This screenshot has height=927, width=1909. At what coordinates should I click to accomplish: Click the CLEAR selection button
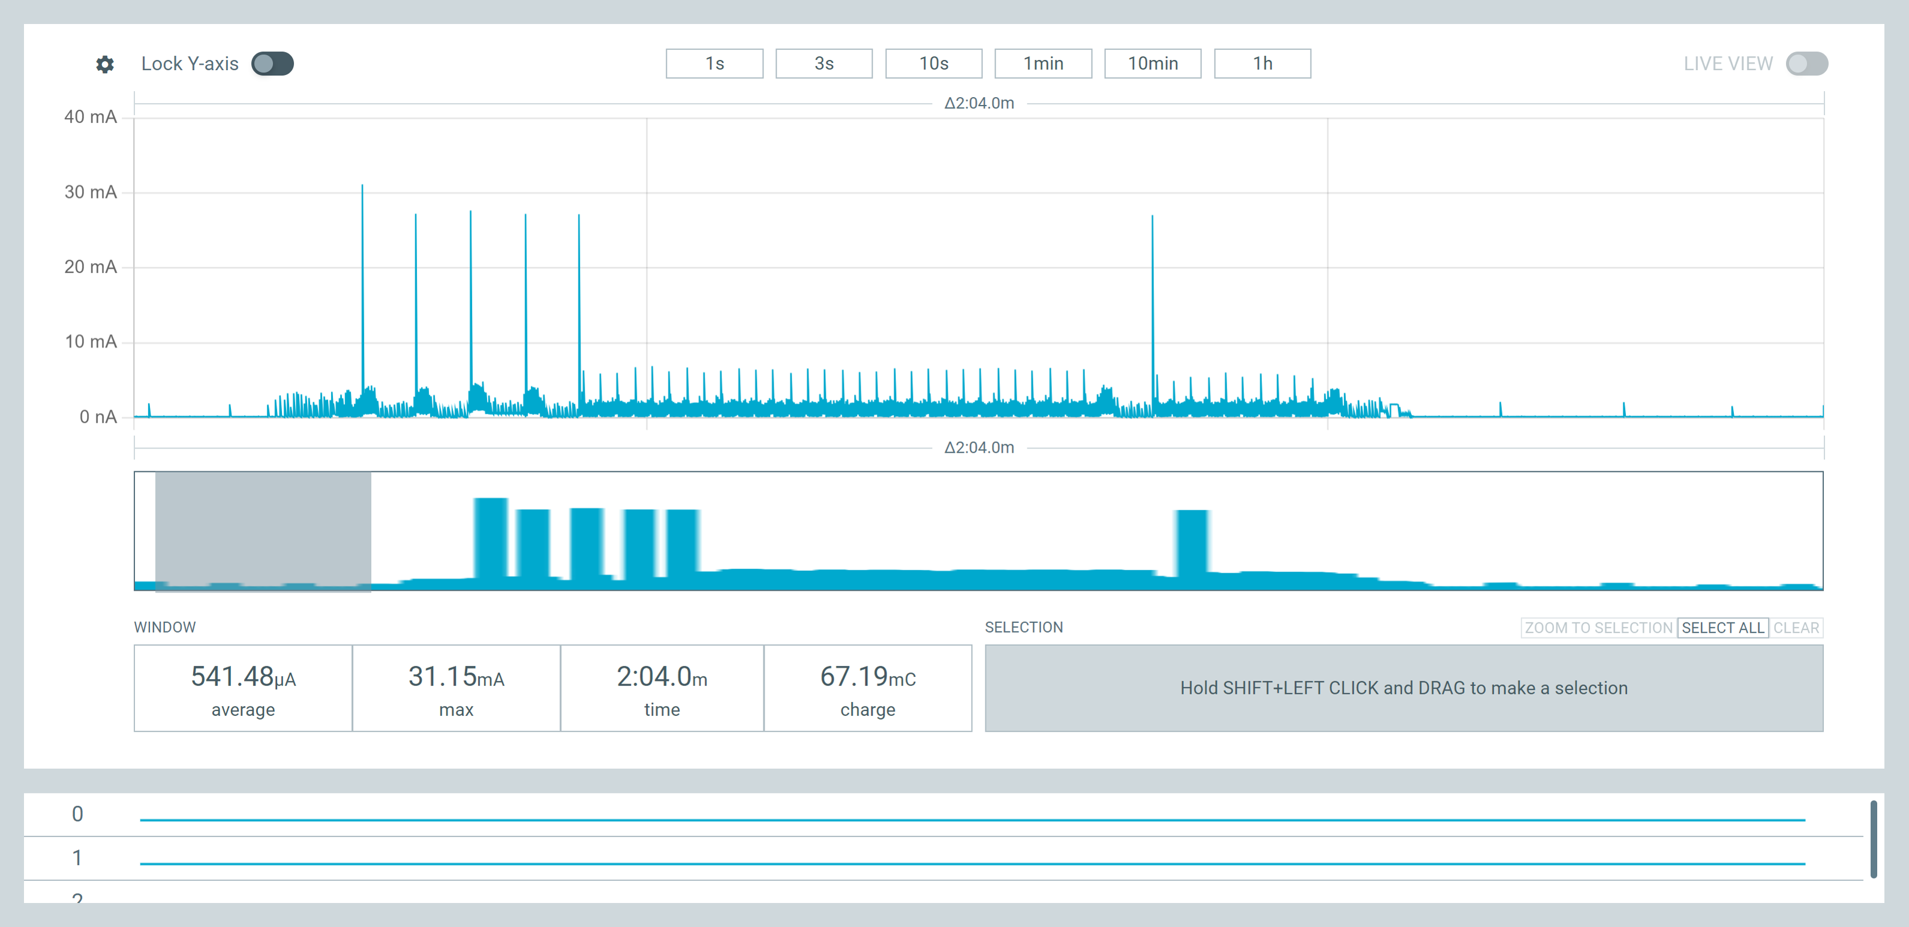1796,628
